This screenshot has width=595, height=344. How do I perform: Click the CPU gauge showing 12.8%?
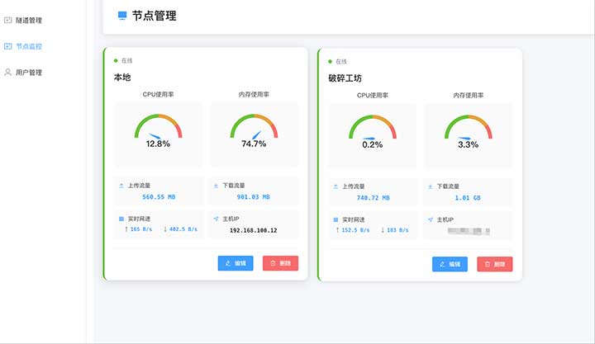[x=158, y=130]
